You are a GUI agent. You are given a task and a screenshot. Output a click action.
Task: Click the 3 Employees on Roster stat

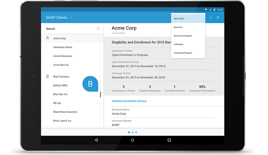(124, 88)
